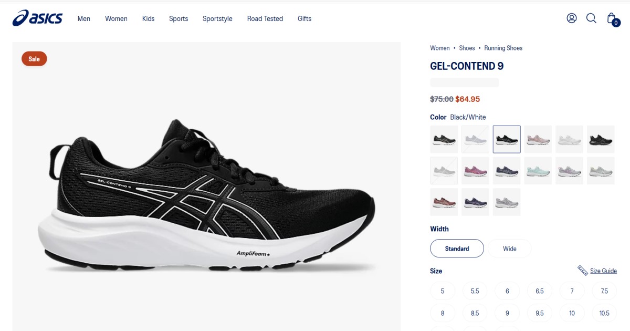
Task: Click the red Sale badge
Action: tap(34, 59)
